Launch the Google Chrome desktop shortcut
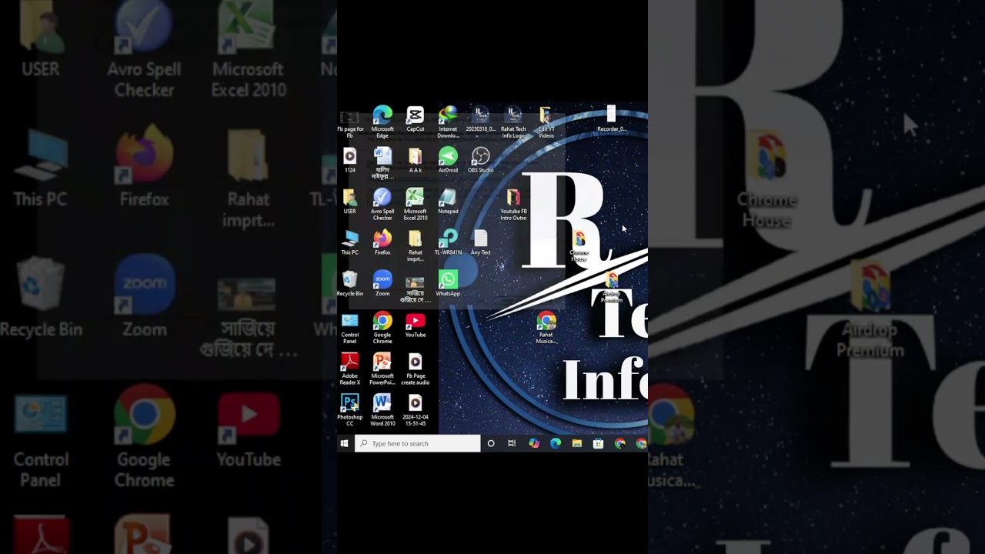 (382, 328)
